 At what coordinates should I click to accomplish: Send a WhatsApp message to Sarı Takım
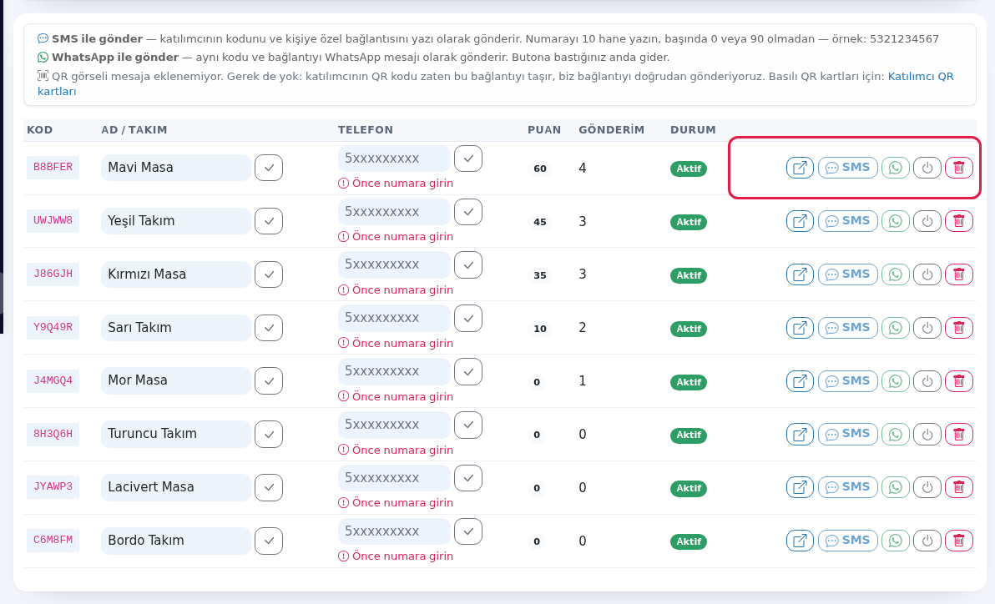896,328
